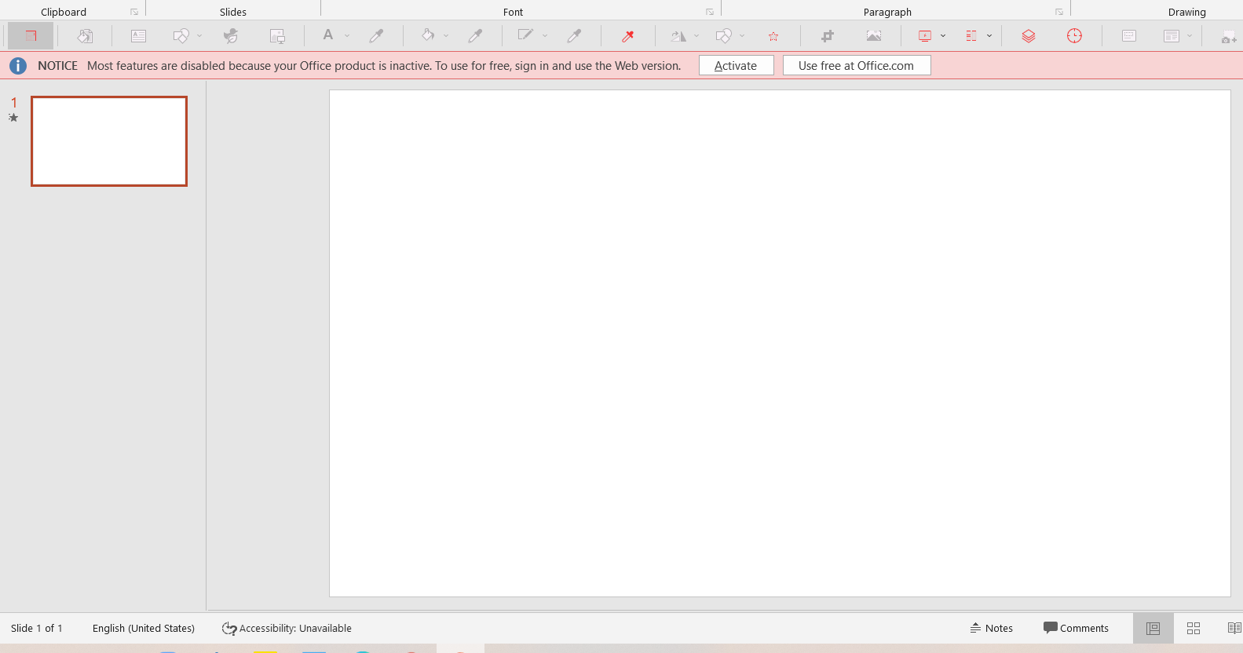The width and height of the screenshot is (1243, 653).
Task: Click English (United States) language indicator
Action: point(144,628)
